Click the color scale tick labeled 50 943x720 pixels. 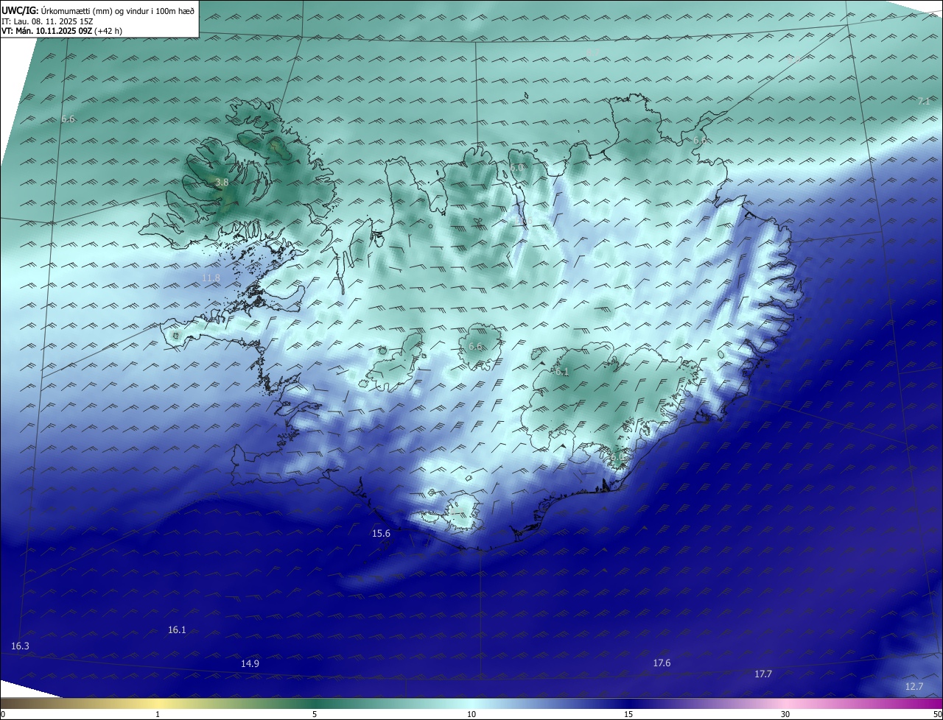tap(937, 714)
